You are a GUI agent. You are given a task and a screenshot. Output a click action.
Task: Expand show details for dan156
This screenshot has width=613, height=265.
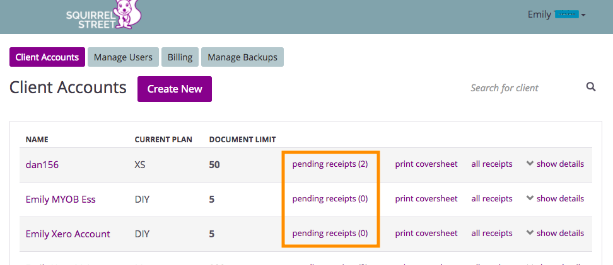555,164
